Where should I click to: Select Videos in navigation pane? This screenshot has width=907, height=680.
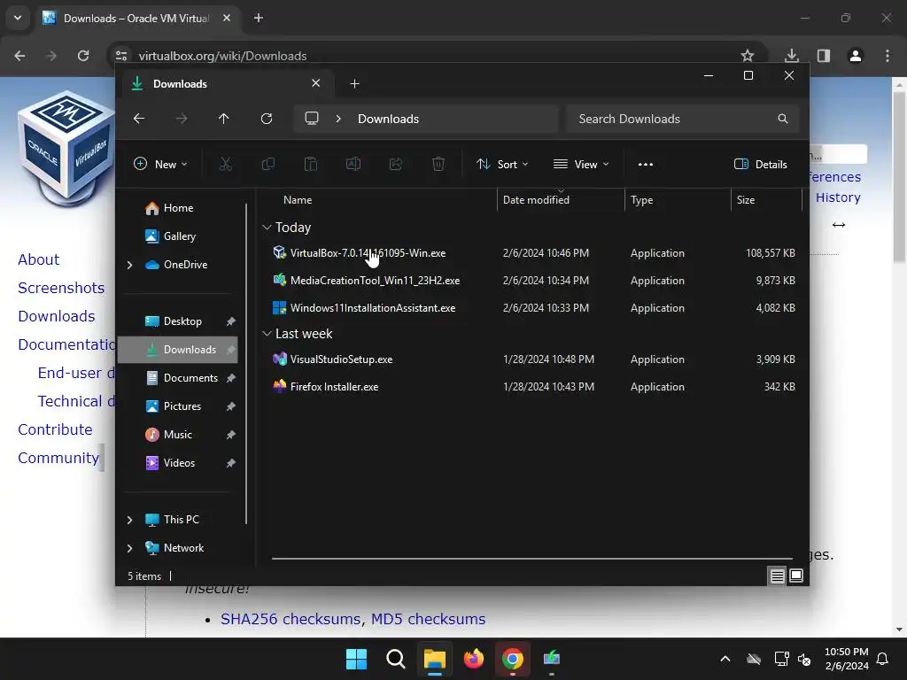[177, 463]
